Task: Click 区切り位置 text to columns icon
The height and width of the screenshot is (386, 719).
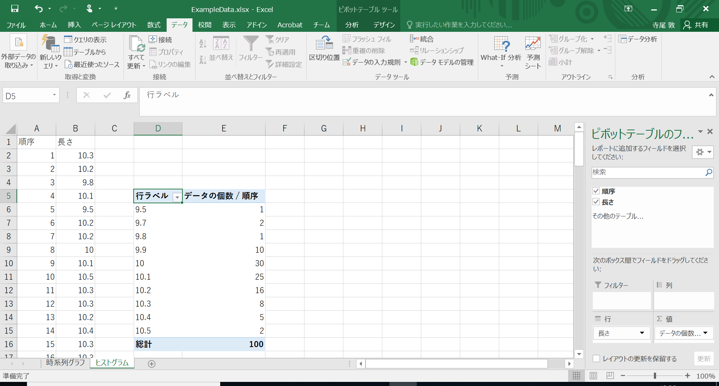Action: point(324,43)
